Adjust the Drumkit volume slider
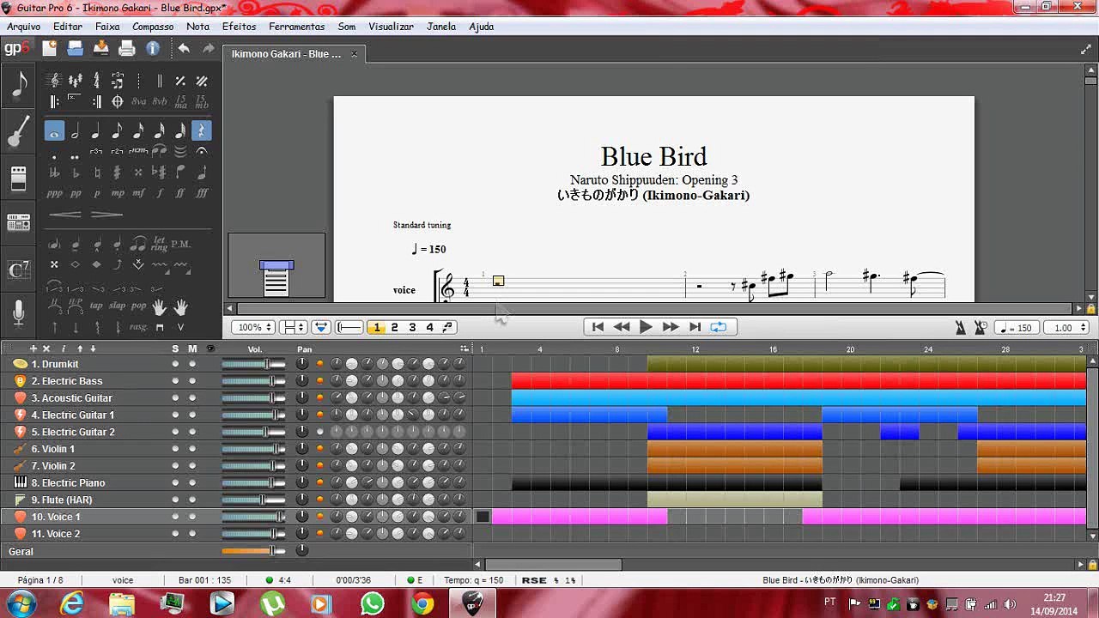 tap(253, 364)
